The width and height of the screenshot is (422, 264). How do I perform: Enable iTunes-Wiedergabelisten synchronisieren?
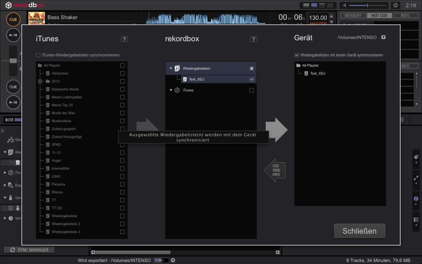tap(38, 55)
